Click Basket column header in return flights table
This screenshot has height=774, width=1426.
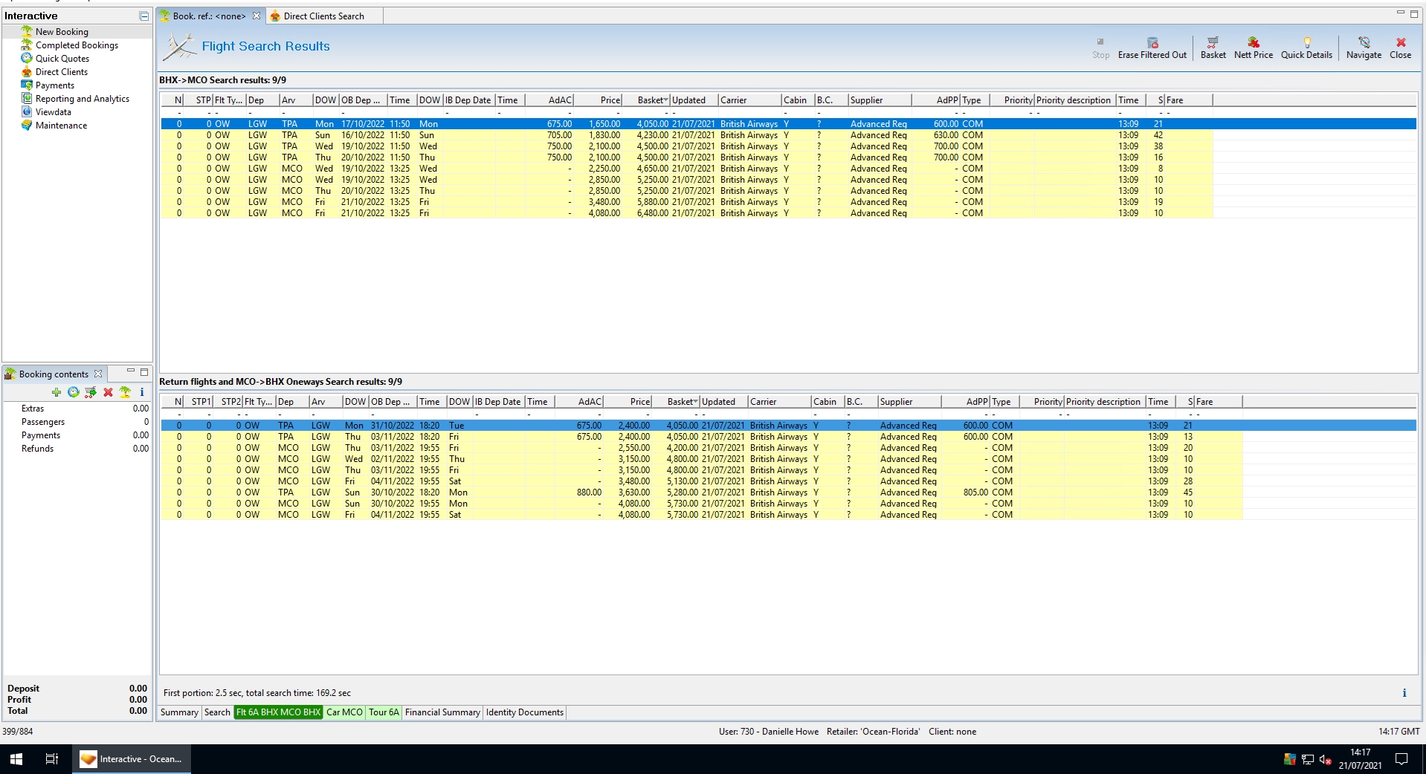(677, 402)
